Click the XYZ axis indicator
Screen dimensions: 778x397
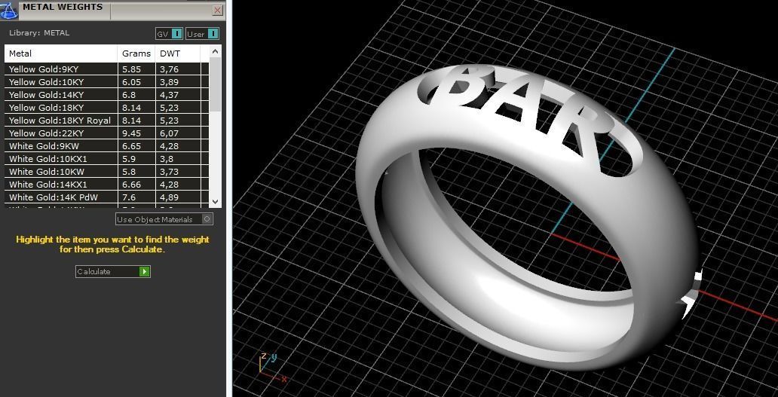tap(273, 367)
